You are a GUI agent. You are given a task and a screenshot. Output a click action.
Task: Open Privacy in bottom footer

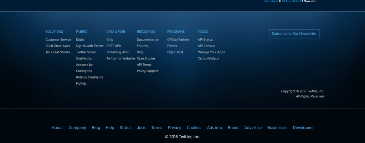pos(174,128)
